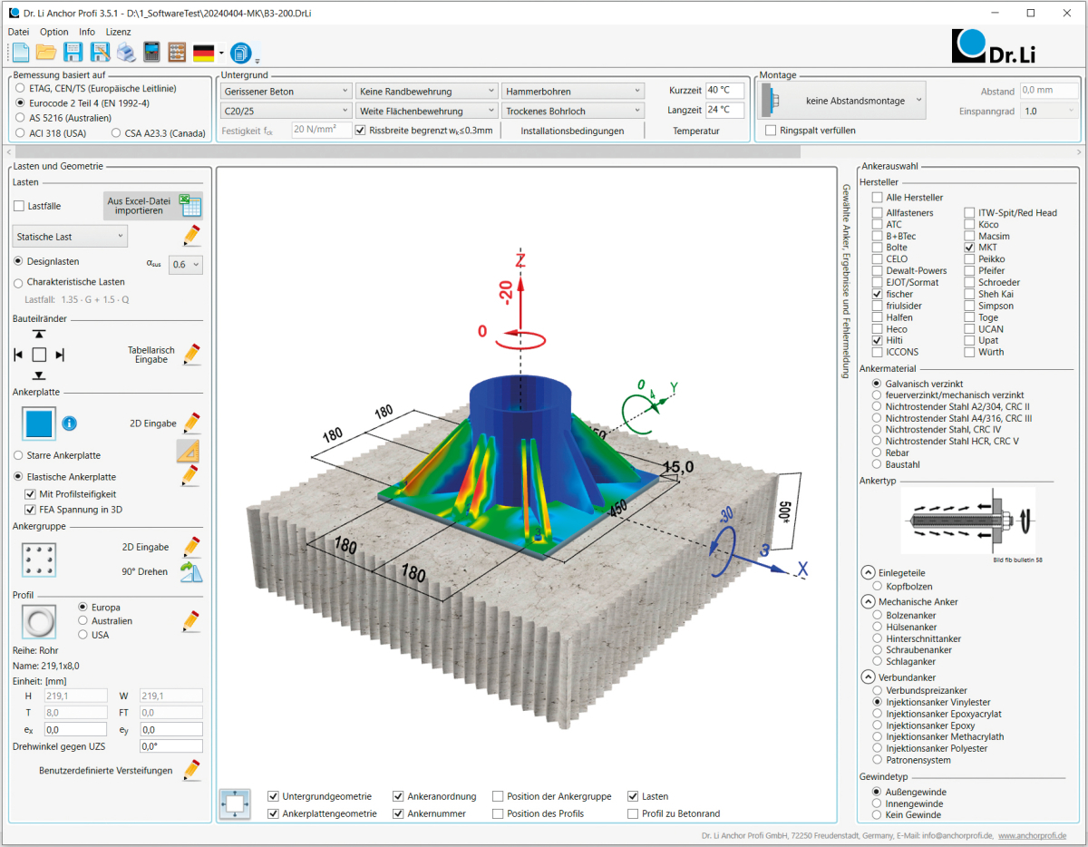
Task: Click the top edge arrow in Bauteilränder
Action: click(39, 335)
